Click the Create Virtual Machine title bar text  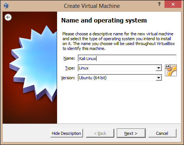coord(92,6)
